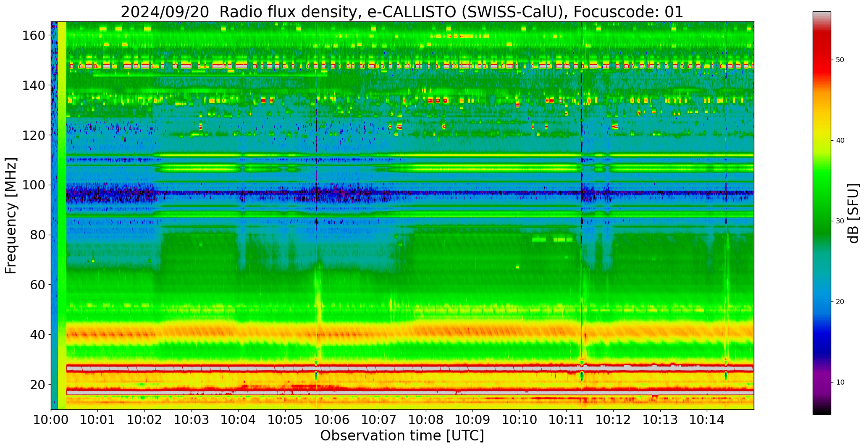Select the 80 tick on the frequency axis
The width and height of the screenshot is (866, 448).
tap(37, 235)
